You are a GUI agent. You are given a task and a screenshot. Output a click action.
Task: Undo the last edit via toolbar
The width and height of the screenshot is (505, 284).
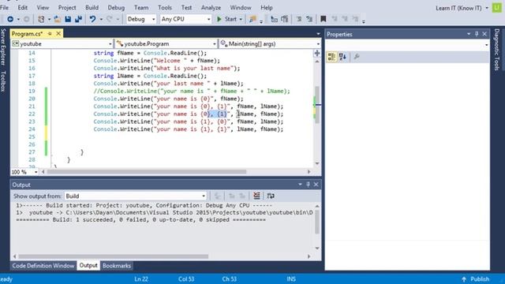pyautogui.click(x=93, y=19)
